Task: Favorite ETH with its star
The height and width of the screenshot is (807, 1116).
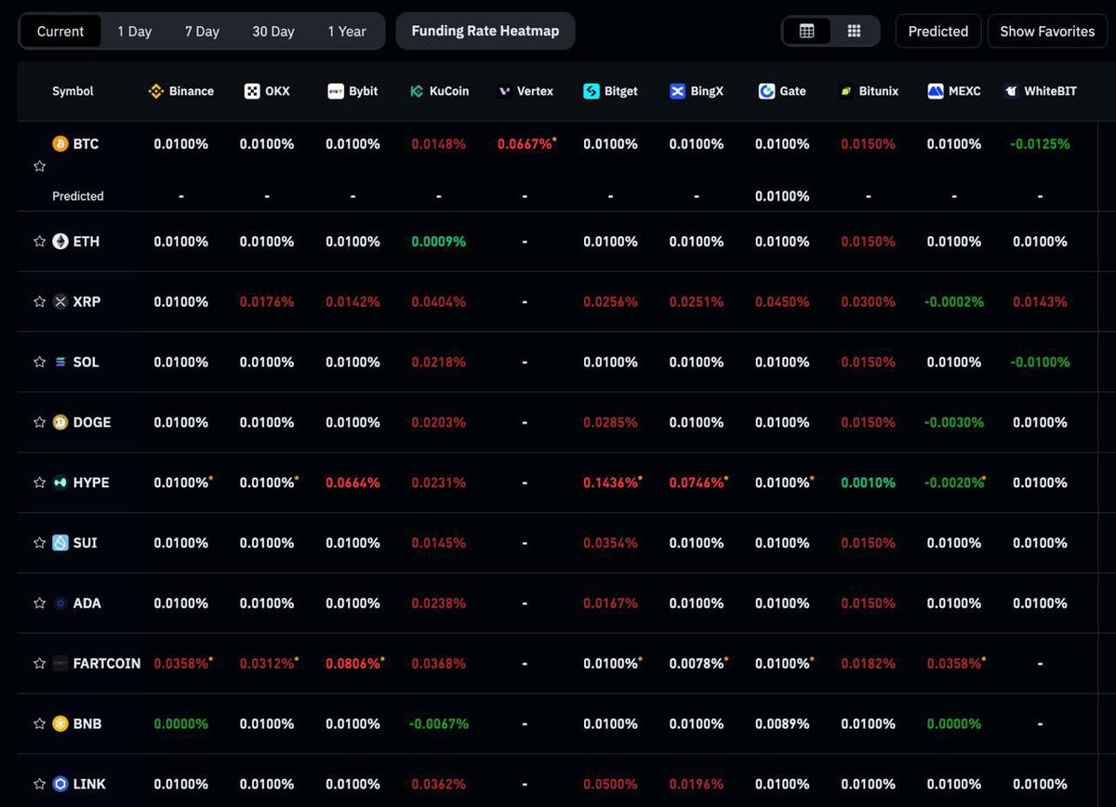Action: click(x=39, y=242)
